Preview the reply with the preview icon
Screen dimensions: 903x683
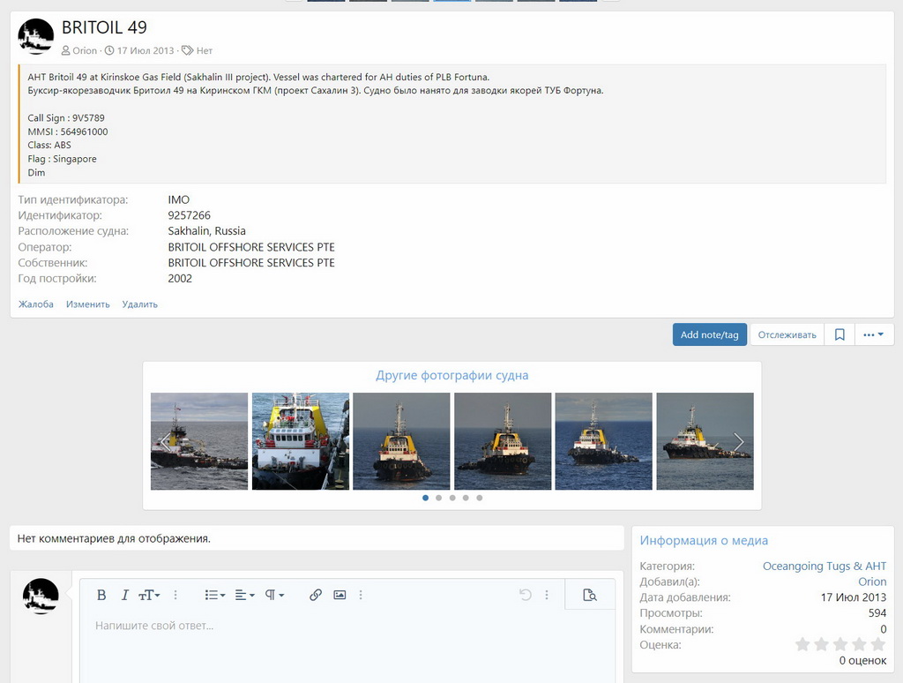590,595
